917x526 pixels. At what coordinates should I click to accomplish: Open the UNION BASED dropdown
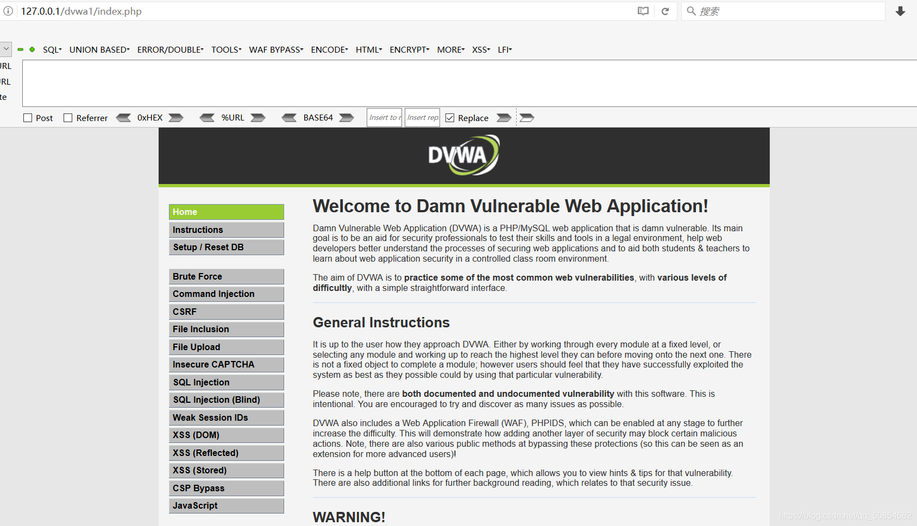(99, 49)
